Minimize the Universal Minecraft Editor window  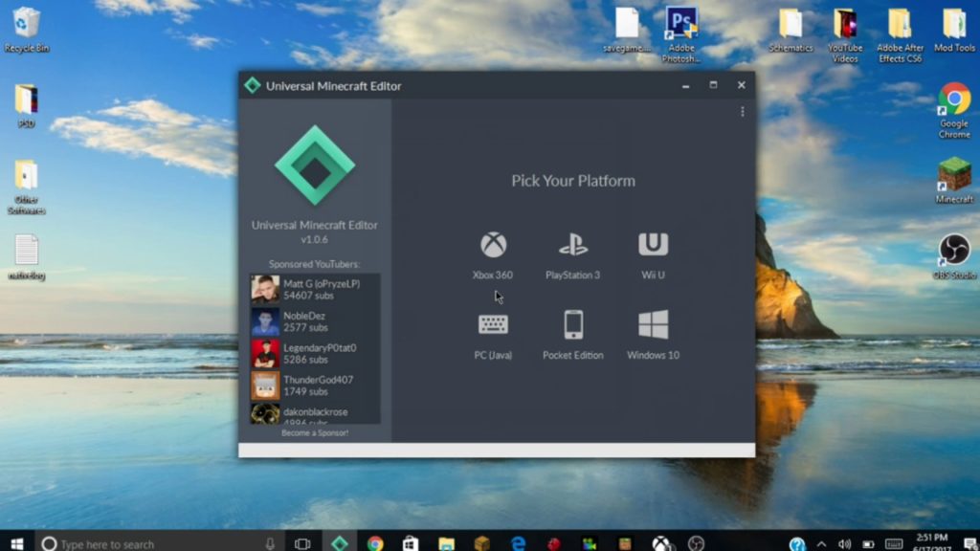(x=685, y=85)
